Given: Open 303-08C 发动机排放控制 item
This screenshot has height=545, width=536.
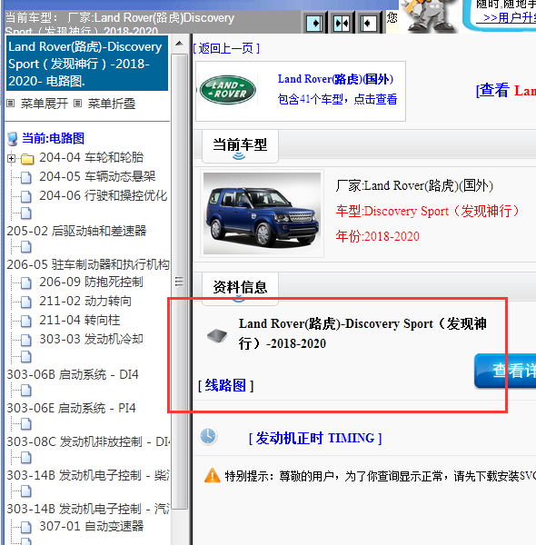Looking at the screenshot, I should 88,441.
